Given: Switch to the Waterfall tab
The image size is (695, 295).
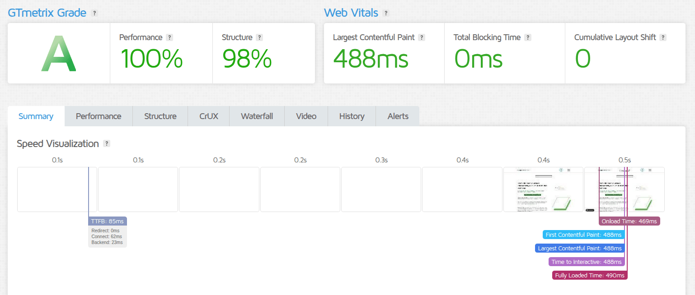Looking at the screenshot, I should click(x=257, y=116).
